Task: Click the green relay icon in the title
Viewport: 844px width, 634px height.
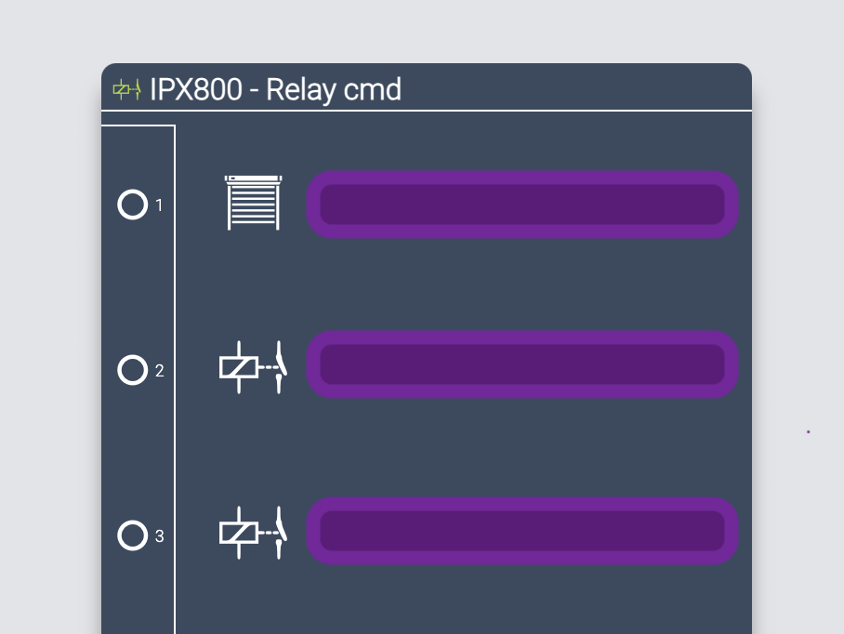Action: click(127, 89)
